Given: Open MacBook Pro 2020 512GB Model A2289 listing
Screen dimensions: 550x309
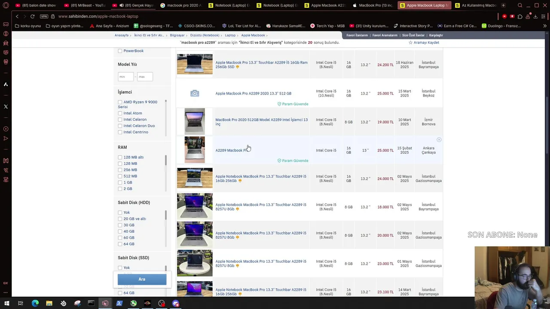Looking at the screenshot, I should [x=262, y=122].
